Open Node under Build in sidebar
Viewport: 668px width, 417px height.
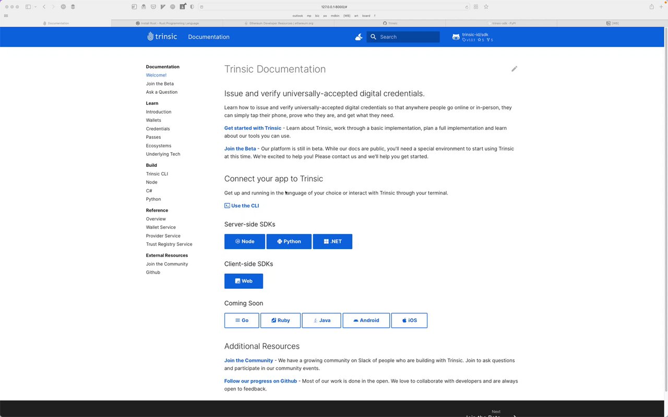(152, 182)
